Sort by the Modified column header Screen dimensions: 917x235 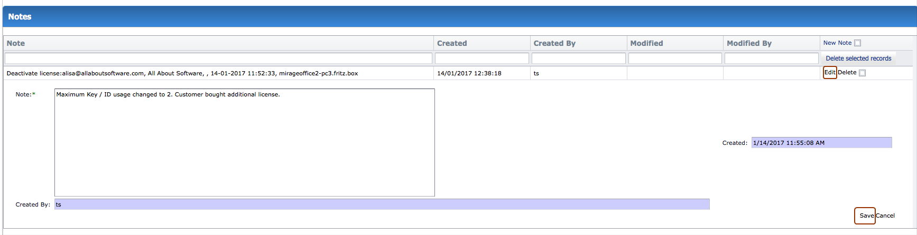coord(646,43)
